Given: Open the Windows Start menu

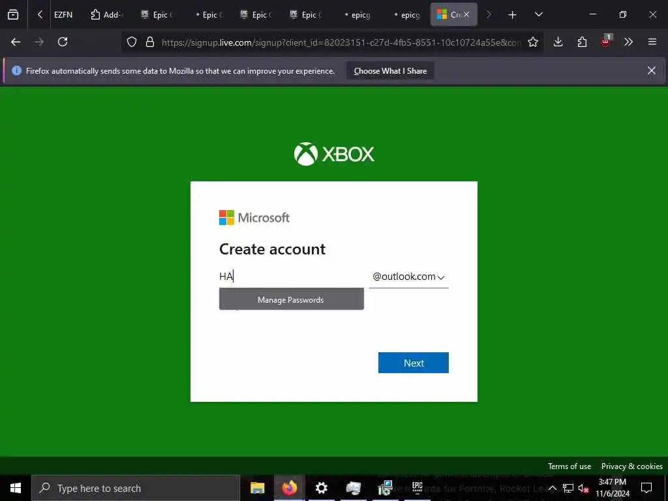Looking at the screenshot, I should [16, 488].
